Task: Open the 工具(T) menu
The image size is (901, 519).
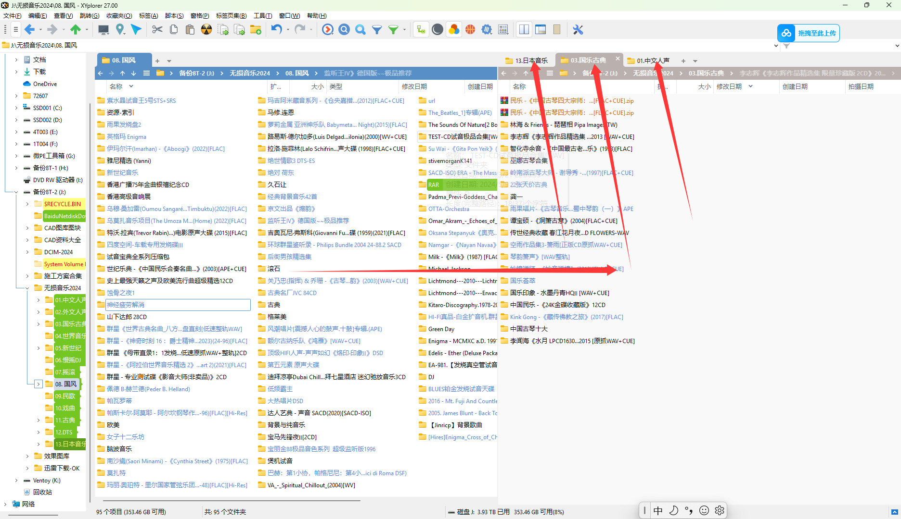Action: (x=263, y=16)
